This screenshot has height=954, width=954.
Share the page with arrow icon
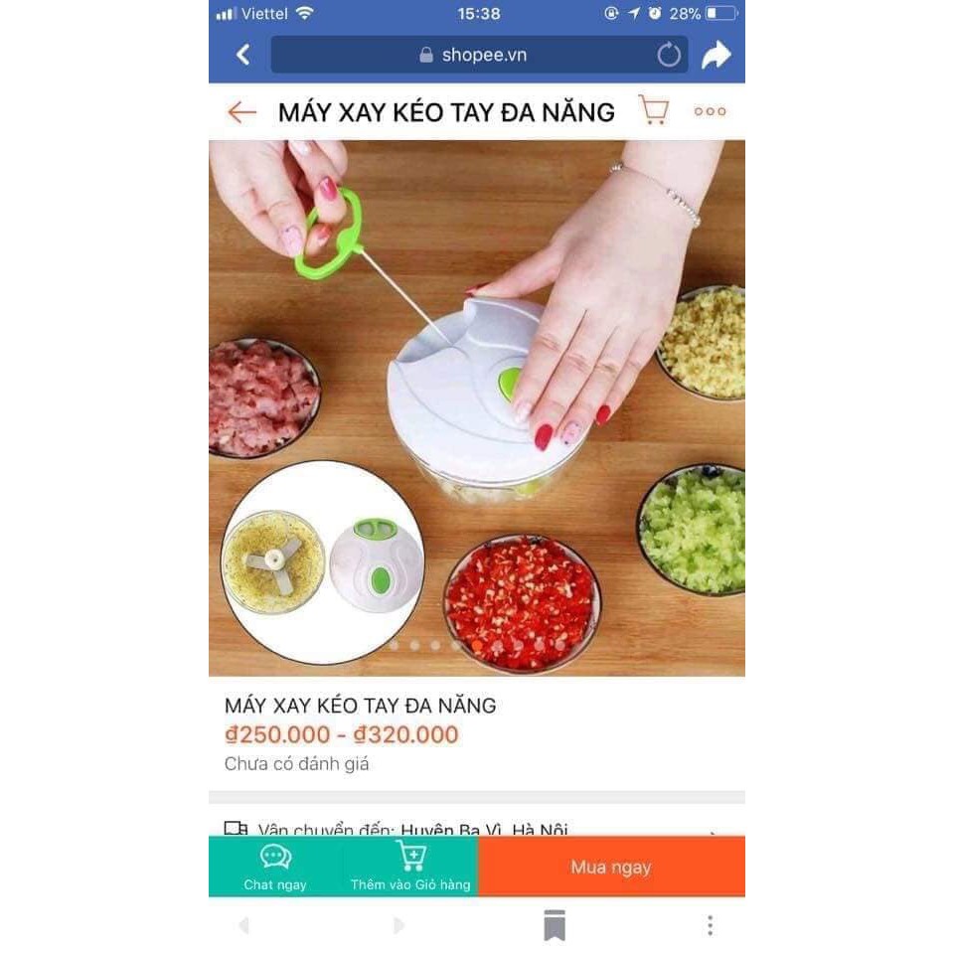pos(715,55)
